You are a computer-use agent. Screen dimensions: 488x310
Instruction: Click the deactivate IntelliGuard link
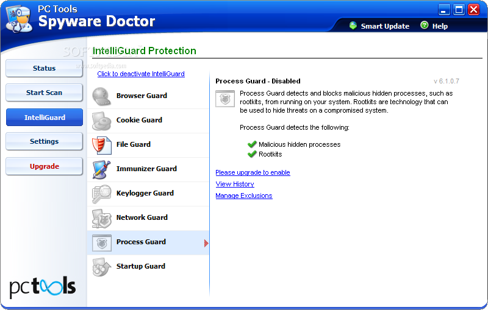coord(141,74)
